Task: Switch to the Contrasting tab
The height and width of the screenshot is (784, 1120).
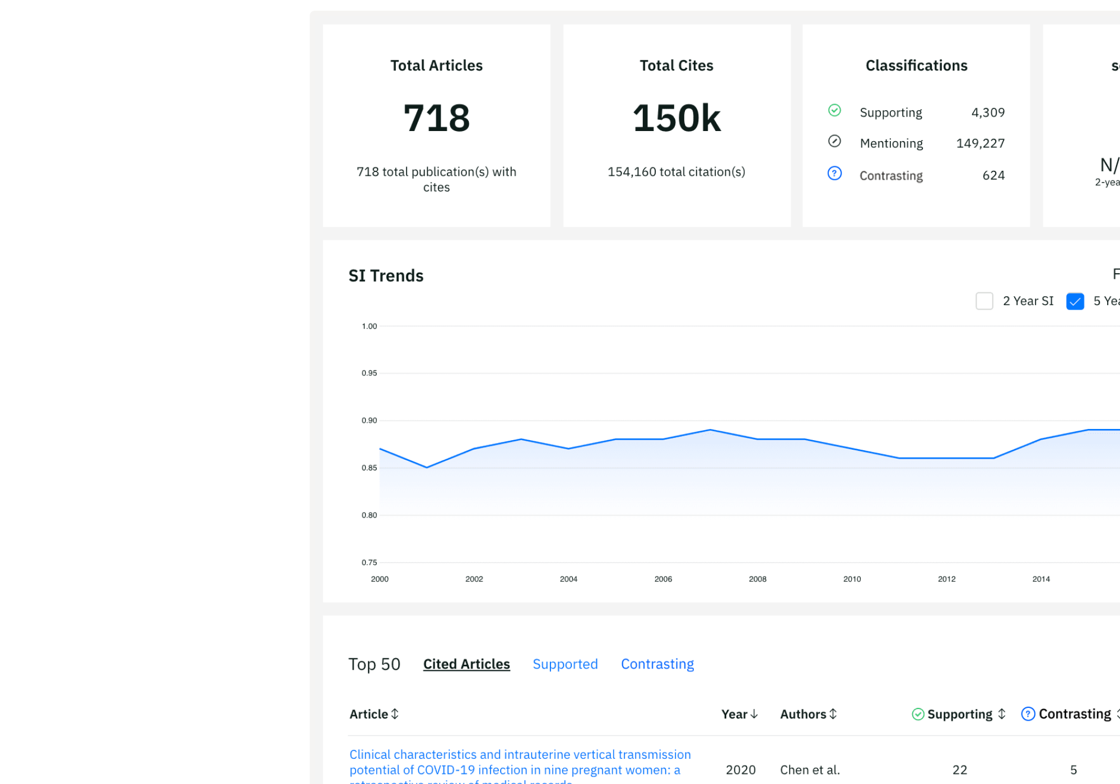Action: click(x=657, y=664)
